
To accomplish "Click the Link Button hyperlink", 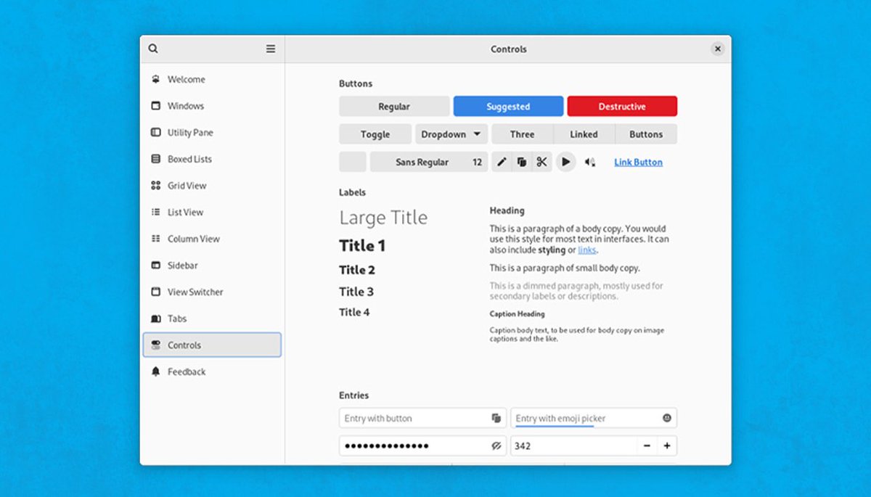I will [x=638, y=162].
